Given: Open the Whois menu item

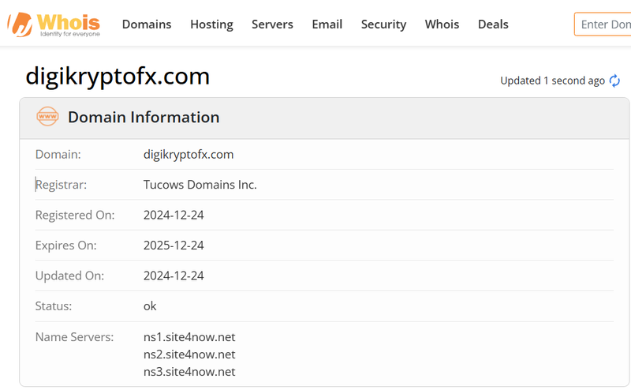Looking at the screenshot, I should 442,24.
